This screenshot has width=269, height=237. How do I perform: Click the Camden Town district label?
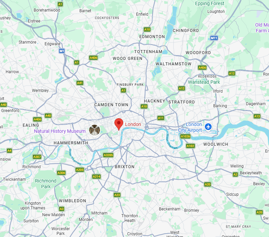pos(111,105)
